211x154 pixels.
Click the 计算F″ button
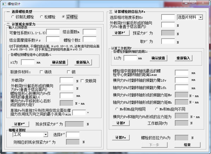click(20, 124)
